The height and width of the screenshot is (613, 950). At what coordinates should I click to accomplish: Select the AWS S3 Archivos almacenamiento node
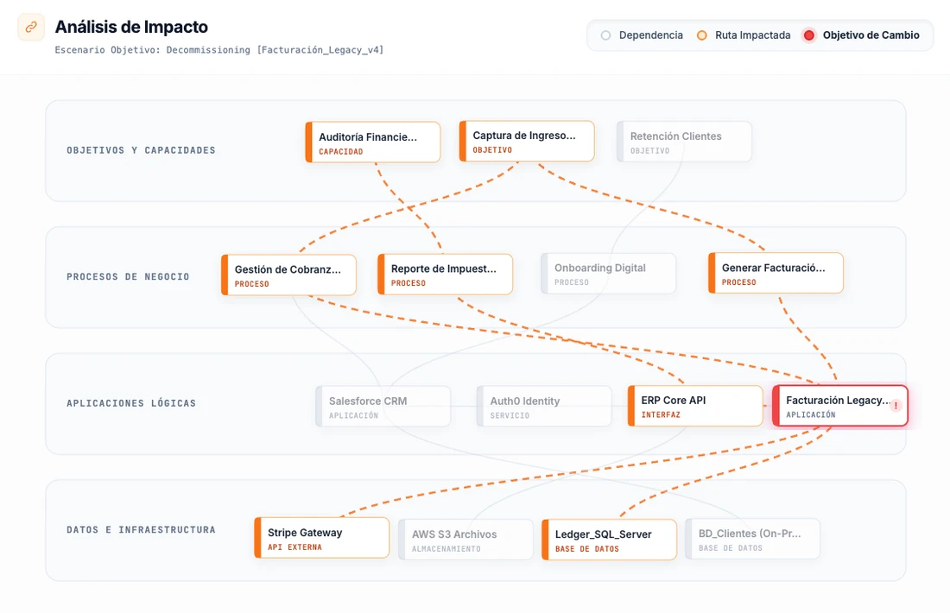[465, 538]
